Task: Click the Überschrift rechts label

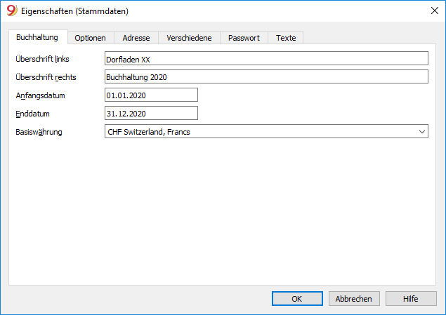Action: pos(46,77)
